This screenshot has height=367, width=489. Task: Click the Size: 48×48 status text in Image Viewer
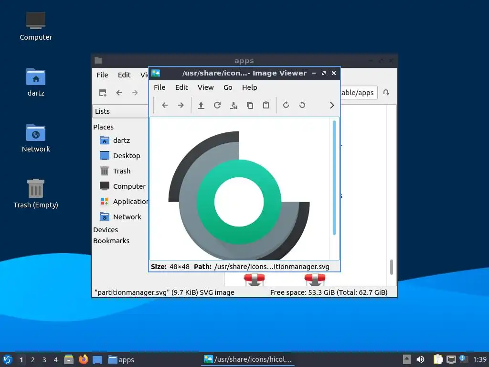170,267
